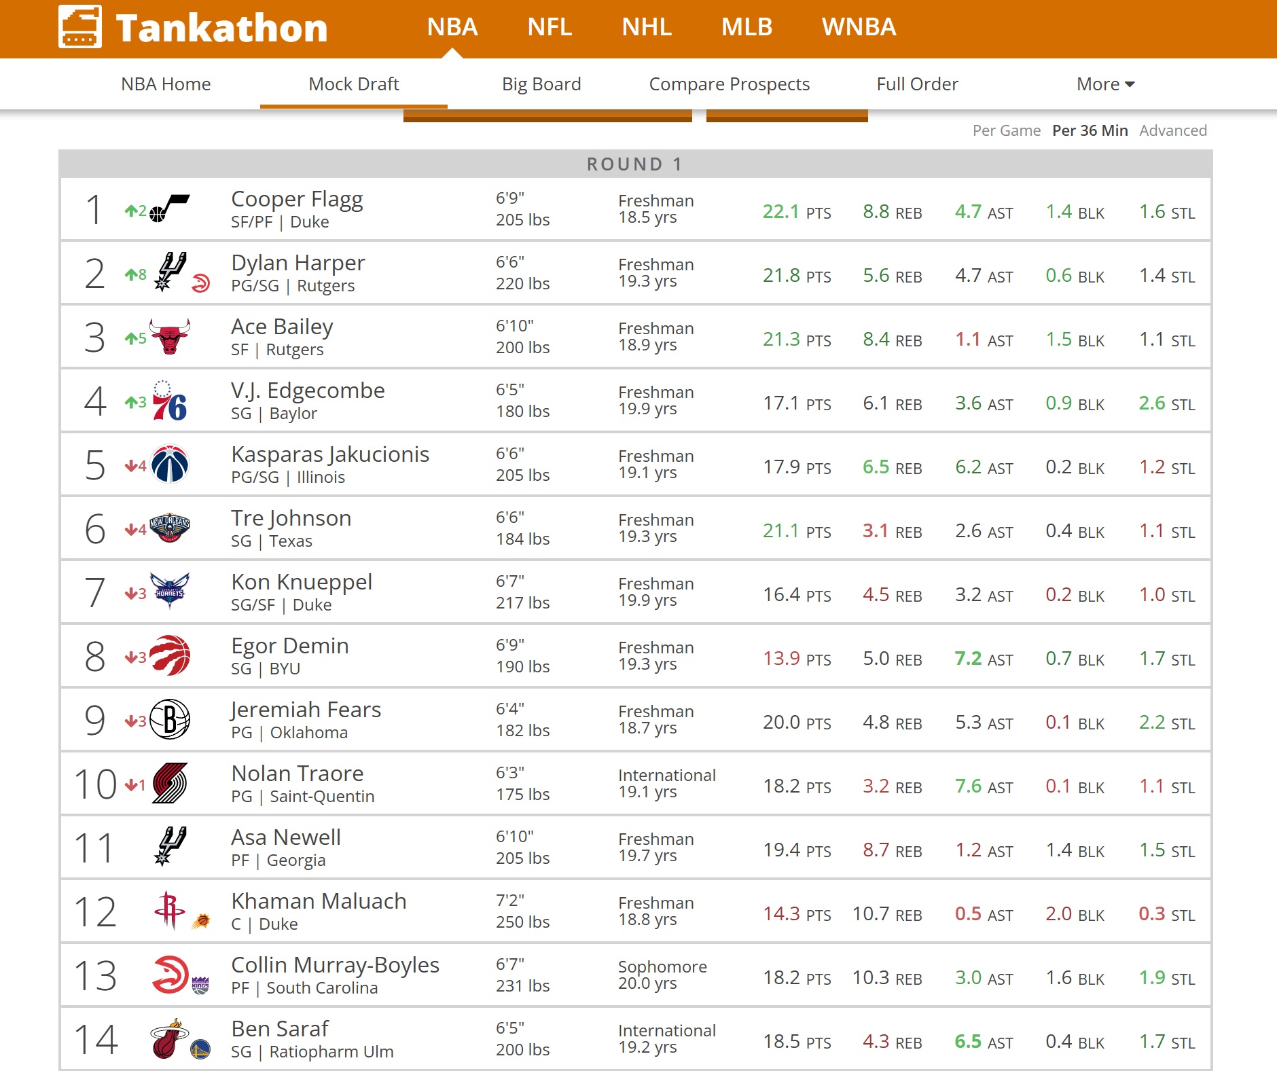Click the Pelicans logo at pick 6
The height and width of the screenshot is (1071, 1277).
[170, 528]
